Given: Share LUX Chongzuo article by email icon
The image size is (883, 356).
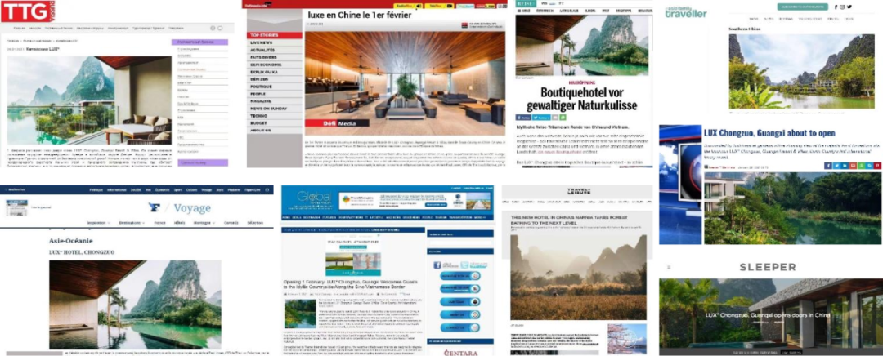Looking at the screenshot, I should [853, 166].
